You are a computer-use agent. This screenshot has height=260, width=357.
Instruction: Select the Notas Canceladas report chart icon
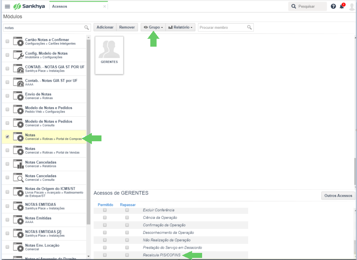coord(18,164)
